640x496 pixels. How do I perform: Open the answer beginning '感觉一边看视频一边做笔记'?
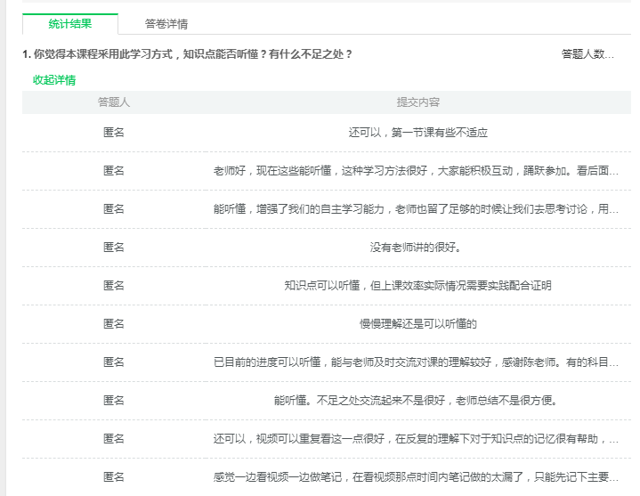click(x=416, y=477)
